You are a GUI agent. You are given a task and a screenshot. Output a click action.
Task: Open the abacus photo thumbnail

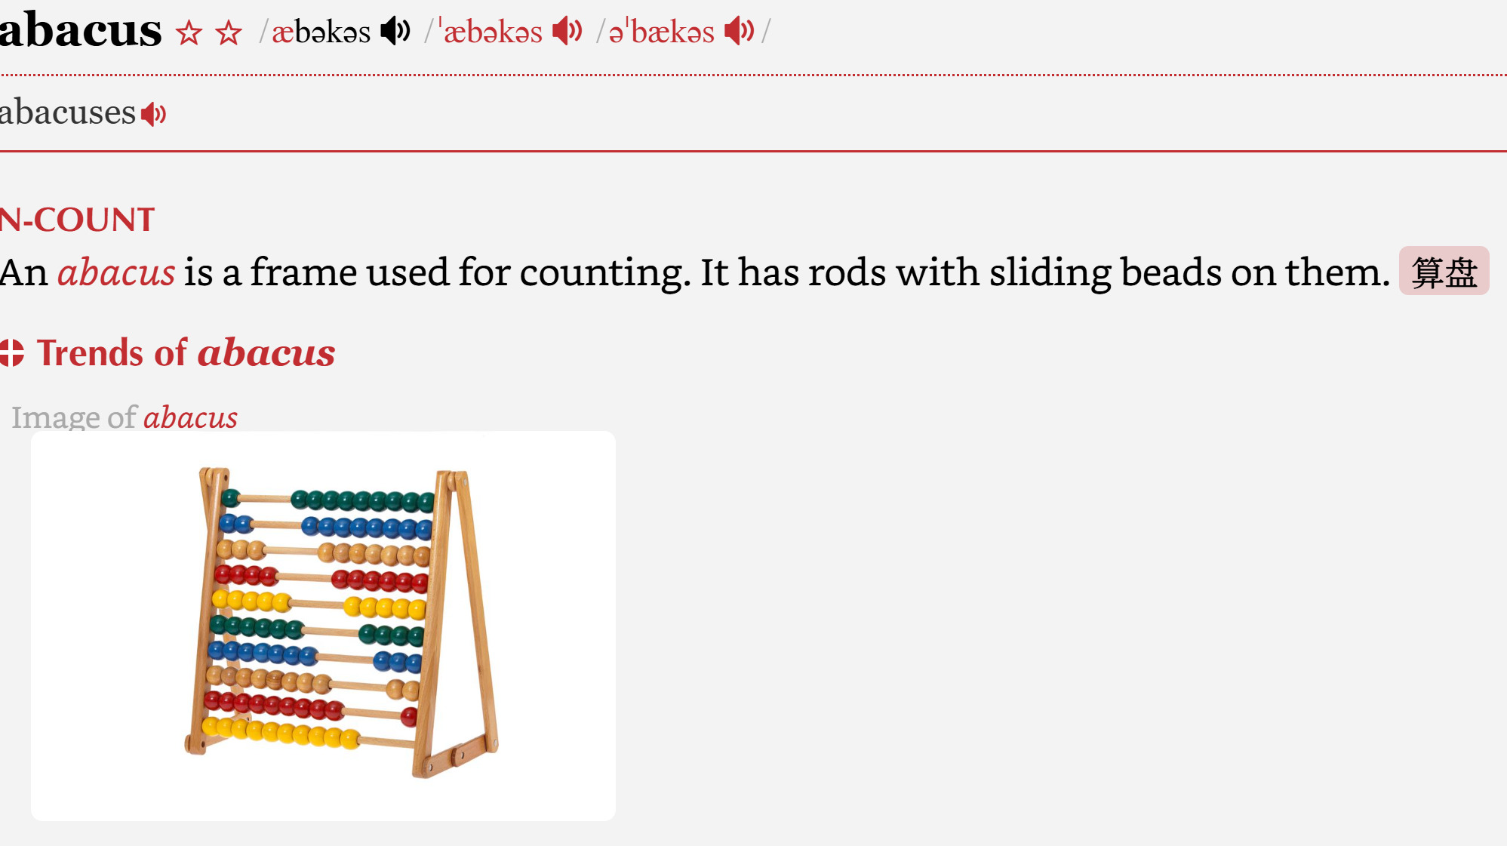coord(323,625)
